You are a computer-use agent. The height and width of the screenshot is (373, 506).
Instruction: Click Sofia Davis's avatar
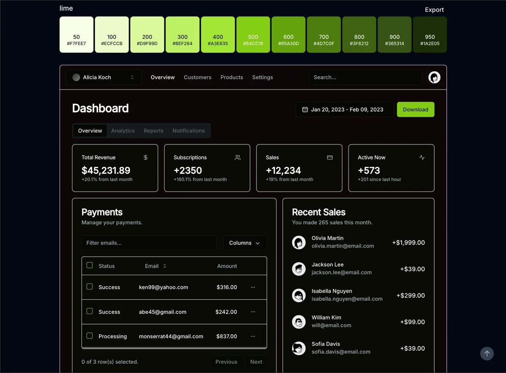click(299, 348)
